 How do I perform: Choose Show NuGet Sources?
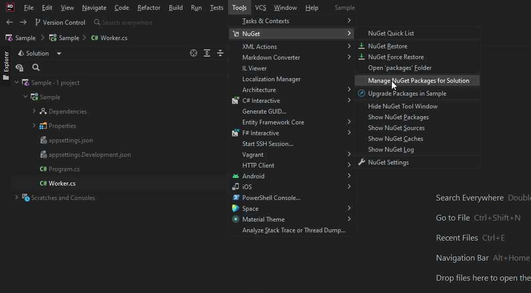pos(417,128)
